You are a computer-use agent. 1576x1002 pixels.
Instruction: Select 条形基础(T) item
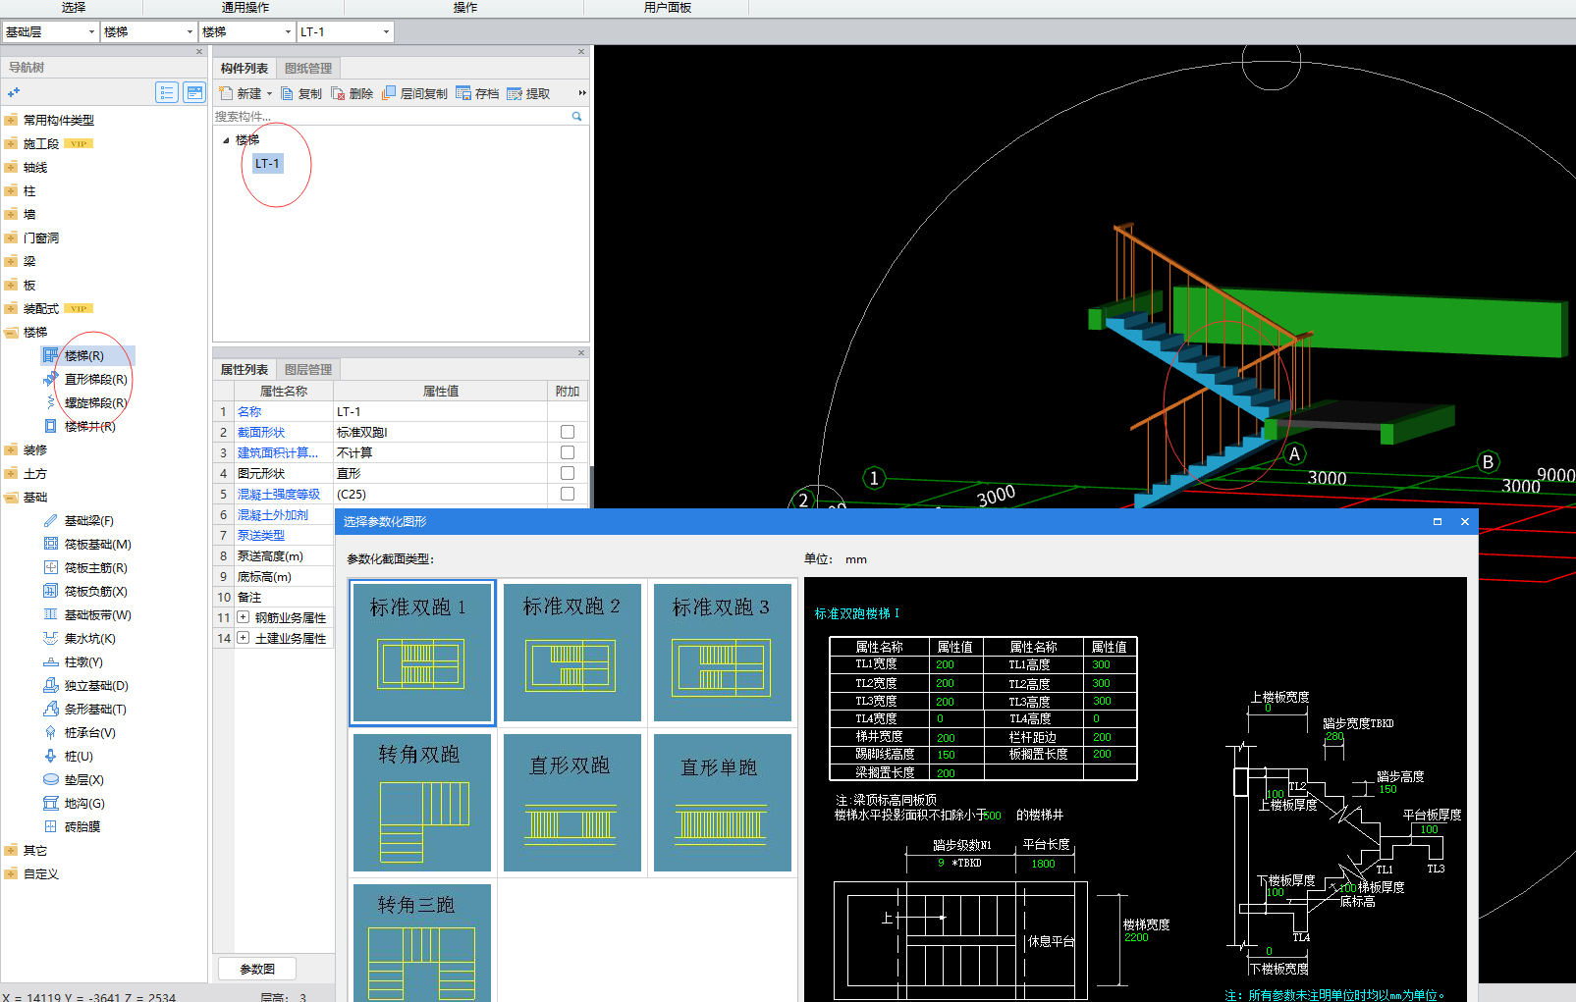click(95, 709)
